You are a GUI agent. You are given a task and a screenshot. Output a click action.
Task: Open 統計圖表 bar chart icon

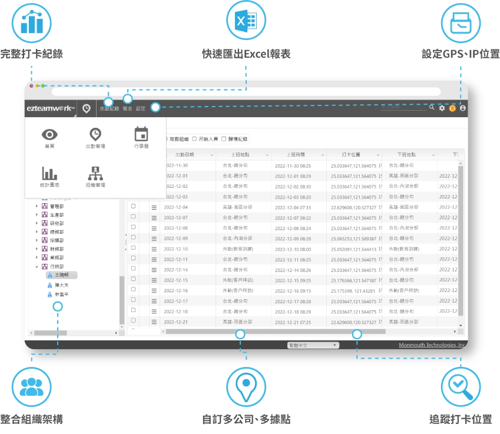[49, 173]
